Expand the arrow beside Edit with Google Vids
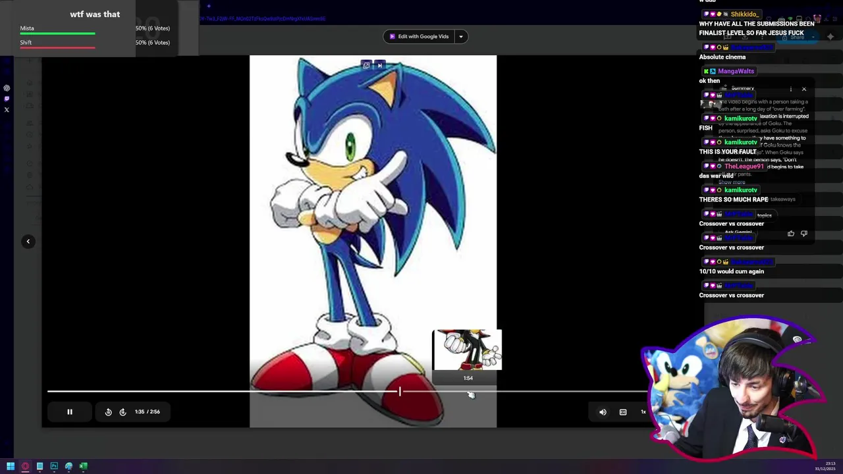The height and width of the screenshot is (474, 843). 461,37
